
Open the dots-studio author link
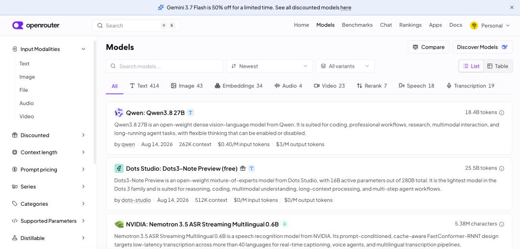[136, 200]
